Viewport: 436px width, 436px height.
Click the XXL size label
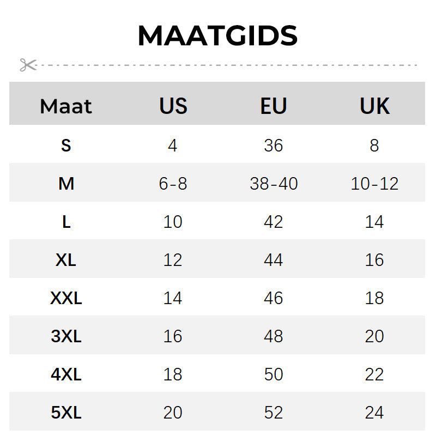66,298
